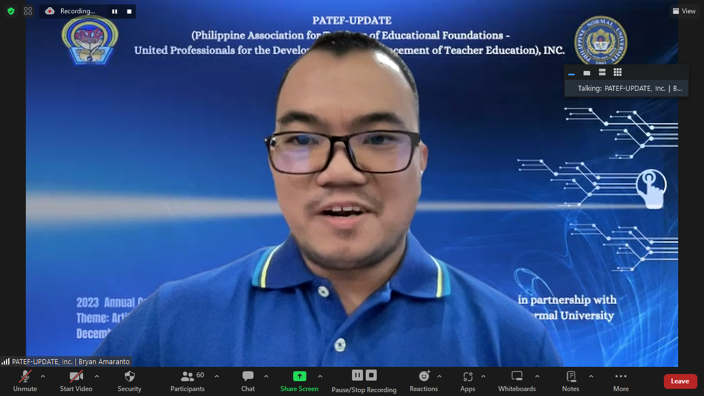Unmute the microphone

(x=25, y=381)
